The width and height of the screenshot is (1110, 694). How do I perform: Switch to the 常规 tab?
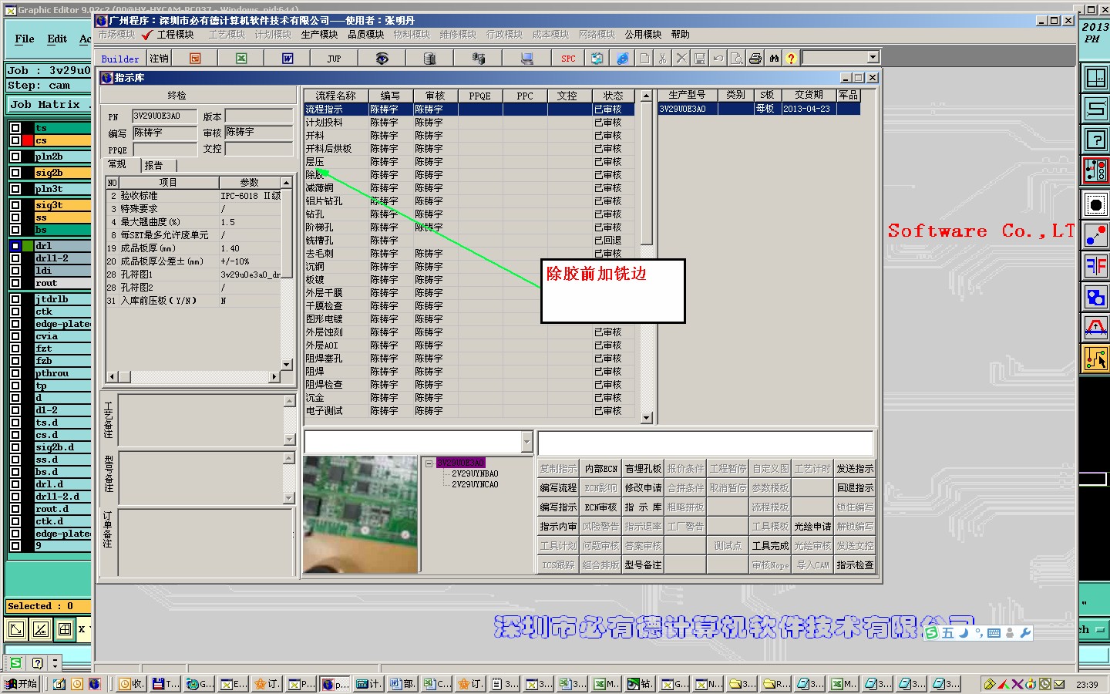[121, 164]
